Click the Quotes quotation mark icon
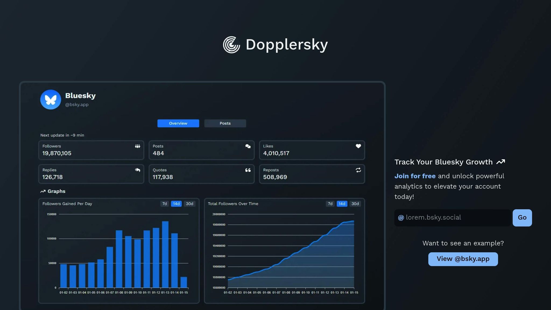This screenshot has width=551, height=310. (x=248, y=170)
